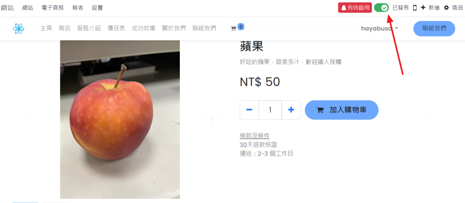Open the 電子商務 menu
The height and width of the screenshot is (203, 465).
pos(53,8)
